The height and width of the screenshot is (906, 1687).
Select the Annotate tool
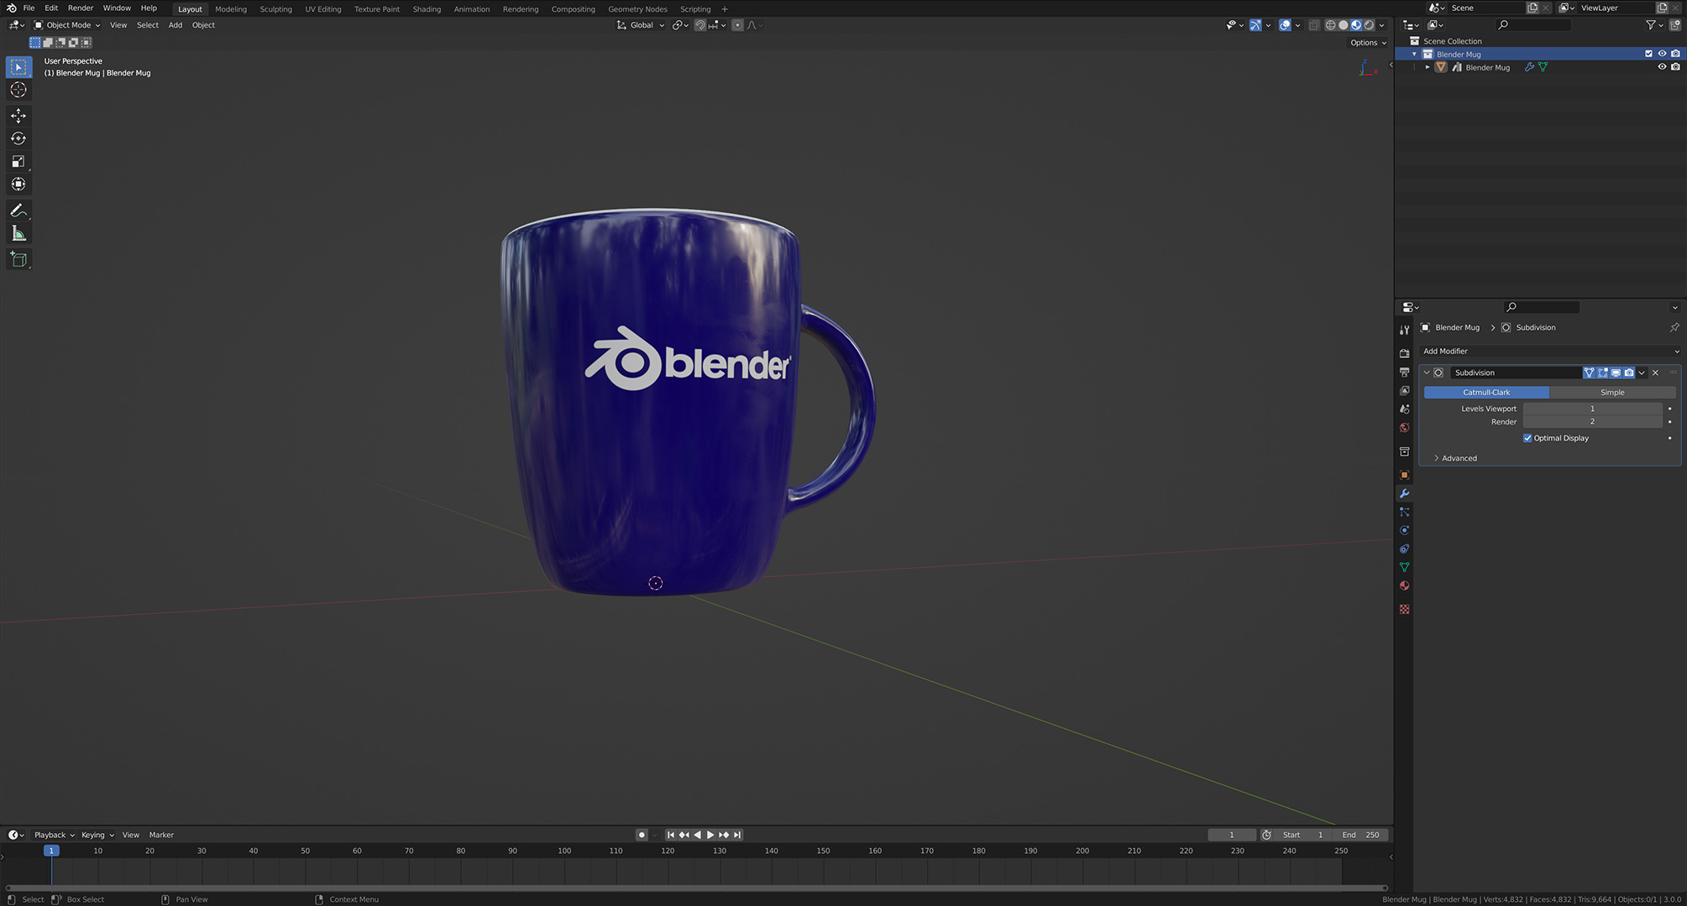[18, 211]
